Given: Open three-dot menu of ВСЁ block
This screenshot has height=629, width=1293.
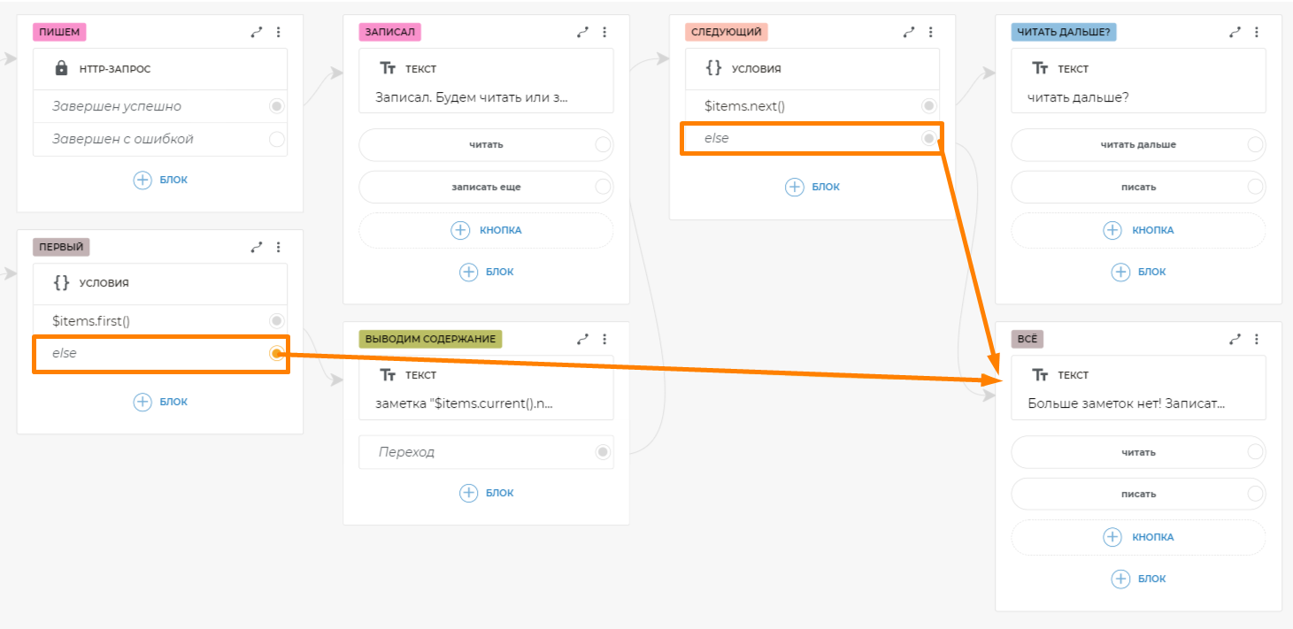Looking at the screenshot, I should [1257, 339].
